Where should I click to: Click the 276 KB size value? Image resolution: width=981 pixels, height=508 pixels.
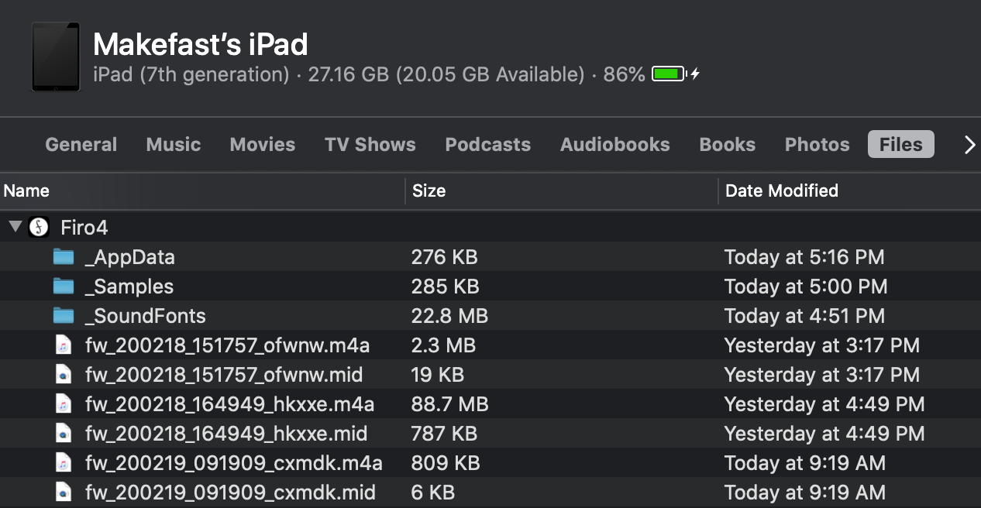[444, 257]
